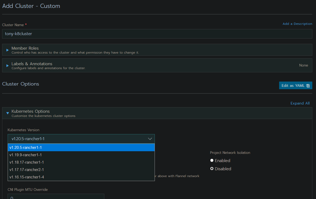Enable Project Network Isolation
The height and width of the screenshot is (199, 316).
(x=212, y=160)
